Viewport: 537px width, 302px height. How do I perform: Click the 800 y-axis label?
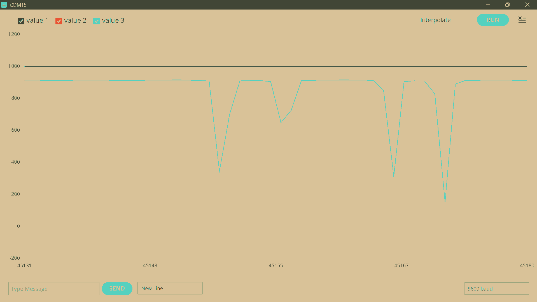16,98
